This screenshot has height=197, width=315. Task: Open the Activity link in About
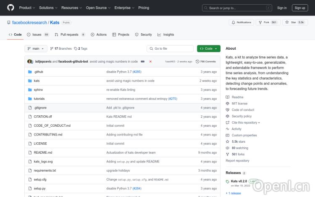click(x=236, y=129)
